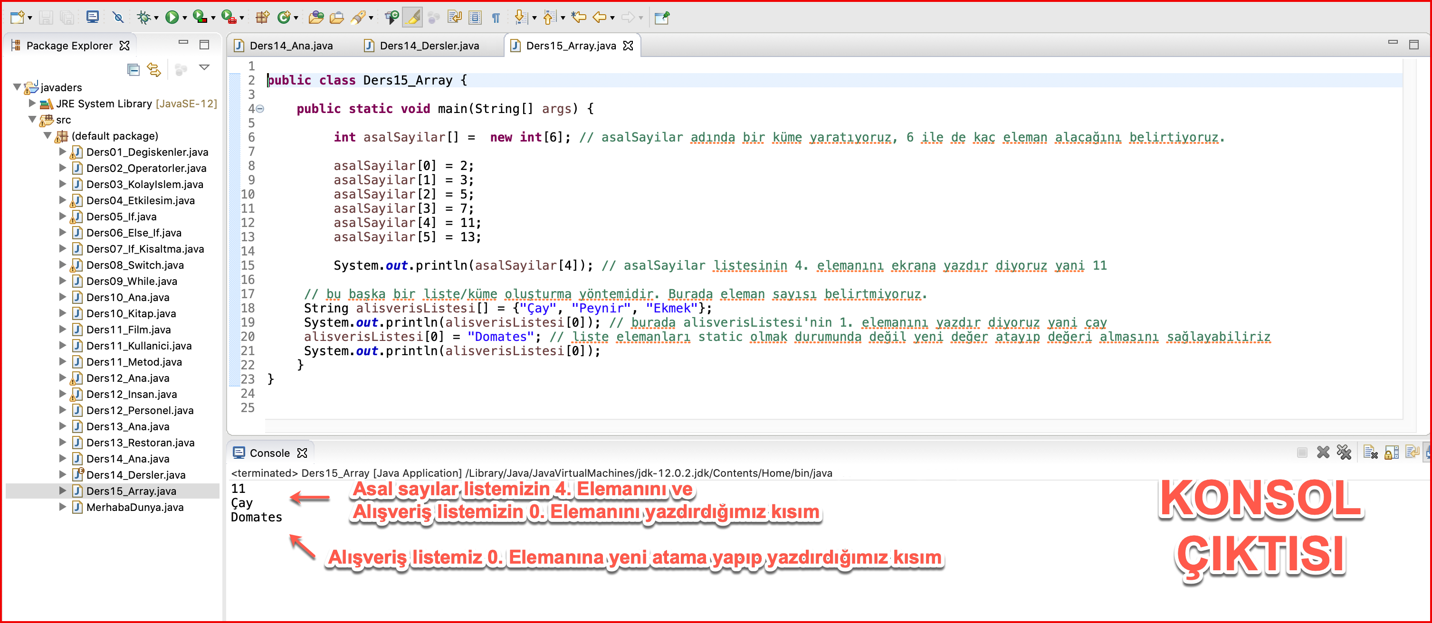Toggle Show Whitespace Characters pilcrow
1432x623 pixels.
(x=496, y=17)
